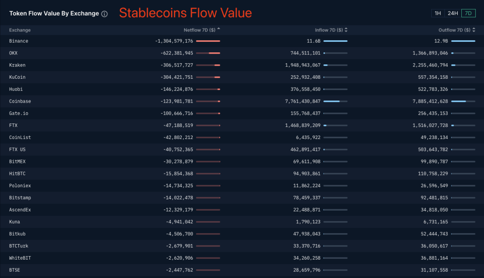Click the Netflow 7D ($) header
This screenshot has height=278, width=484.
(x=199, y=30)
